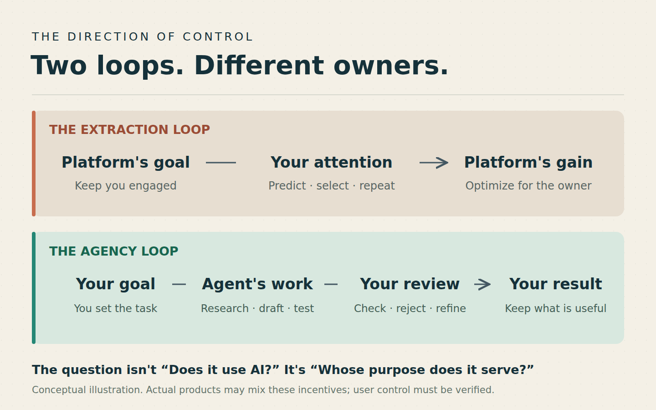The image size is (656, 410).
Task: Select the "Your goal" step title
Action: click(116, 284)
